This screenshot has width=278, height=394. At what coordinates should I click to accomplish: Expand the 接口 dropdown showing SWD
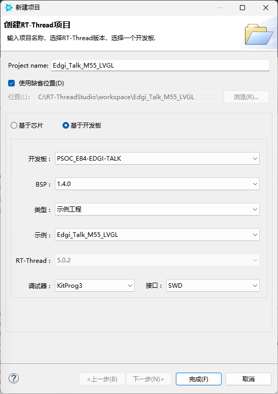tap(213, 285)
